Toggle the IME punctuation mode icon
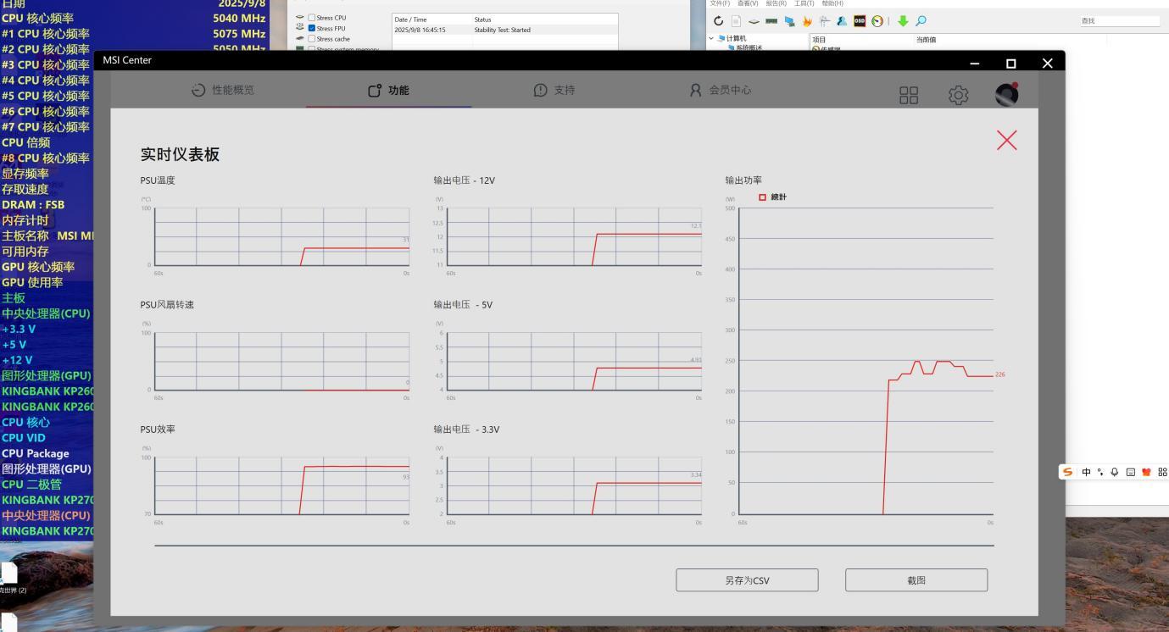1169x632 pixels. pyautogui.click(x=1100, y=473)
